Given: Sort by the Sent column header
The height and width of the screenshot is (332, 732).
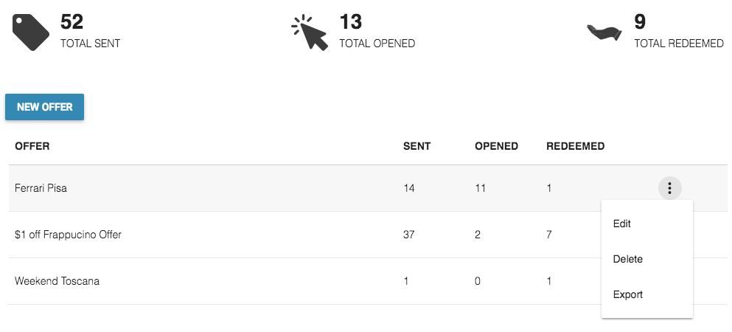Looking at the screenshot, I should [x=417, y=146].
